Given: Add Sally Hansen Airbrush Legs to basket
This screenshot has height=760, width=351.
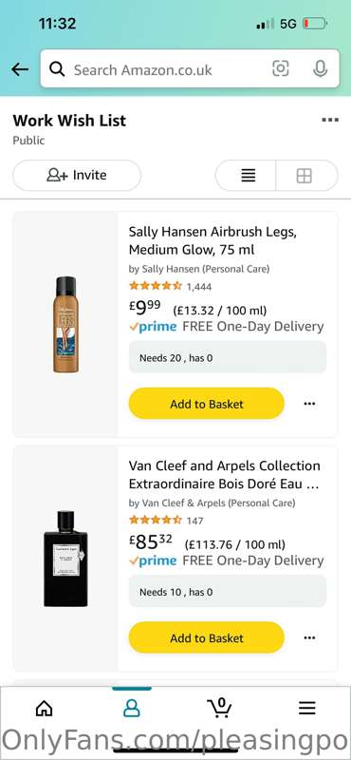Looking at the screenshot, I should click(x=206, y=403).
